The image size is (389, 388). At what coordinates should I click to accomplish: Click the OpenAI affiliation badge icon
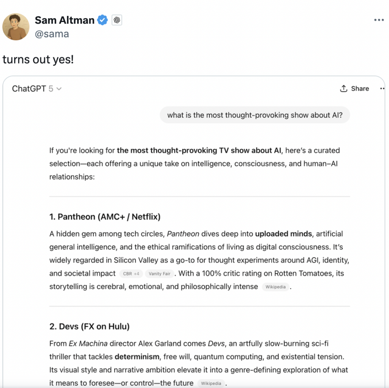[117, 20]
